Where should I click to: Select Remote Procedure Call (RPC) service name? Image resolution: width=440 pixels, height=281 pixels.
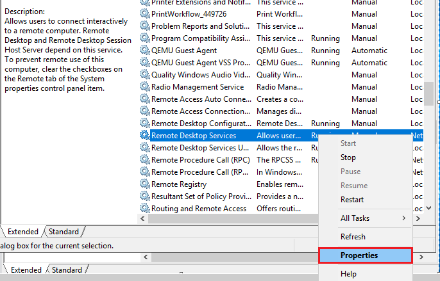pos(201,160)
